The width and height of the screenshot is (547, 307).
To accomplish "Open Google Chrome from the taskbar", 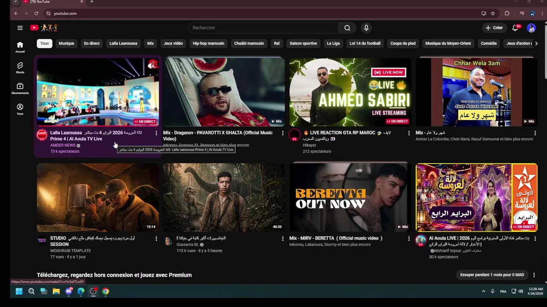I will pyautogui.click(x=106, y=291).
